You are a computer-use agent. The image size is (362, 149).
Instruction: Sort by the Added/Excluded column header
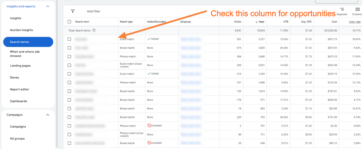tap(156, 22)
